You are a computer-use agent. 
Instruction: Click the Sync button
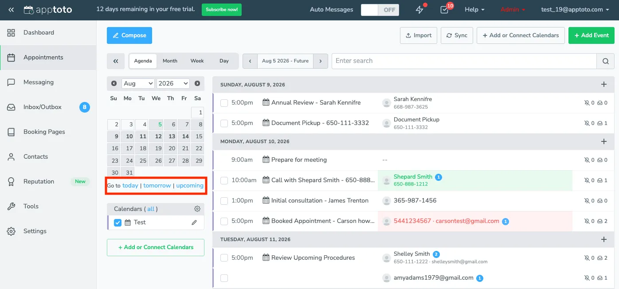click(457, 35)
